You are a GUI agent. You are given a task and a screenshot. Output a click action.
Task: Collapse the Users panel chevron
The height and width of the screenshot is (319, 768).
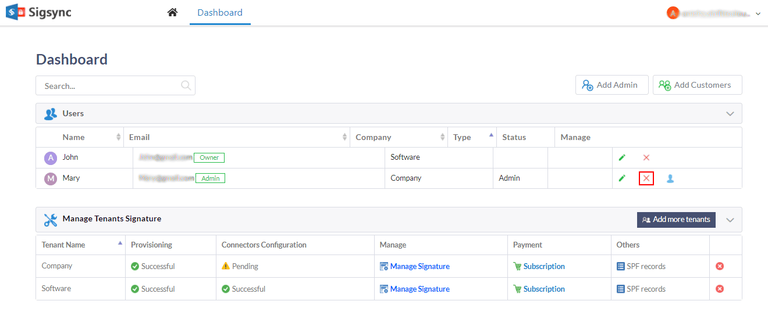coord(730,114)
